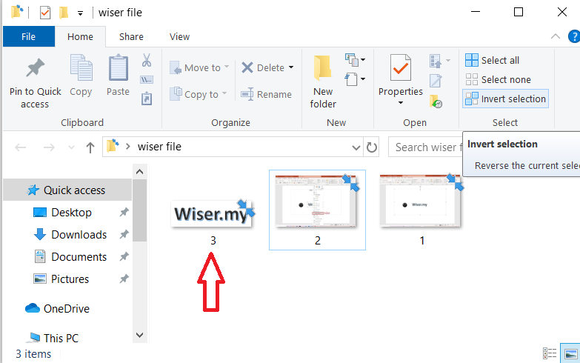
Task: Click the Paste clipboard icon
Action: (119, 67)
